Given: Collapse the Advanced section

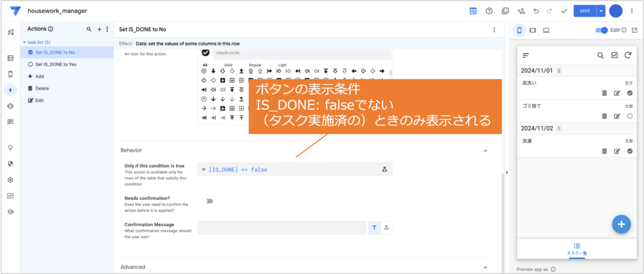Looking at the screenshot, I should (485, 267).
